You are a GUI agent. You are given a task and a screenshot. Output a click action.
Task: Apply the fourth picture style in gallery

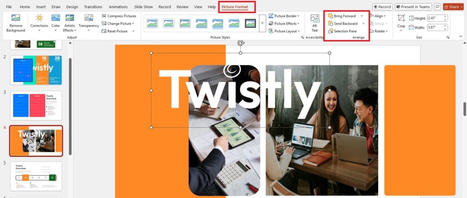[201, 23]
